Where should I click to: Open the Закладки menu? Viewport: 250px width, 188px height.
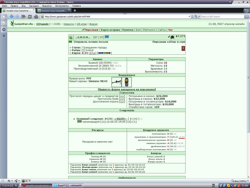click(34, 6)
